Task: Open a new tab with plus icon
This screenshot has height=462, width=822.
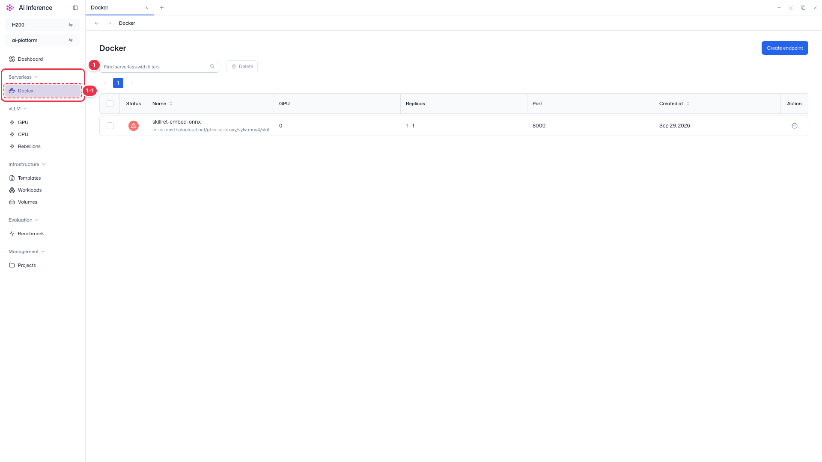Action: coord(162,8)
